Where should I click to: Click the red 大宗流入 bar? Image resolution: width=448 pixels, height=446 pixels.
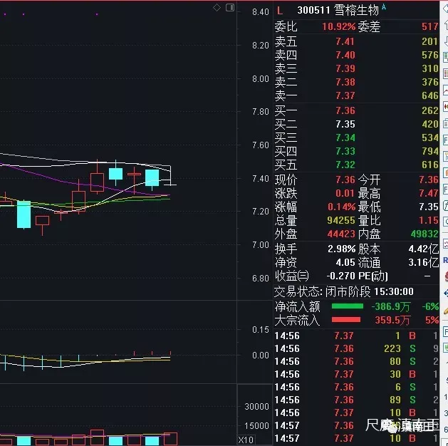click(346, 320)
